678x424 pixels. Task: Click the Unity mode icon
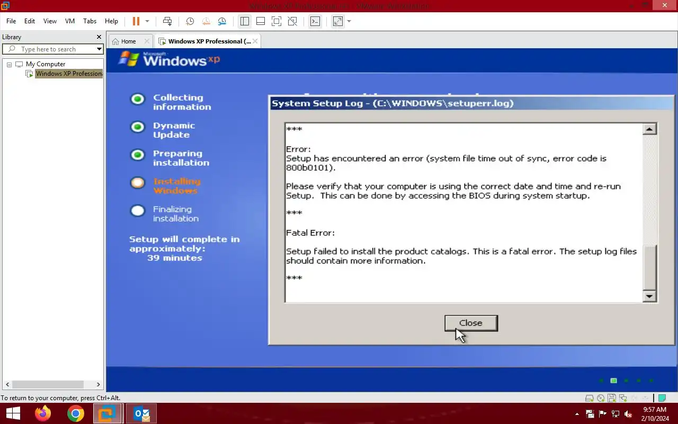click(292, 21)
